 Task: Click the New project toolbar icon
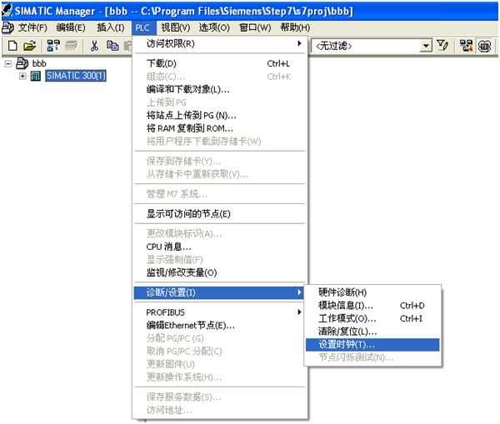click(x=12, y=46)
